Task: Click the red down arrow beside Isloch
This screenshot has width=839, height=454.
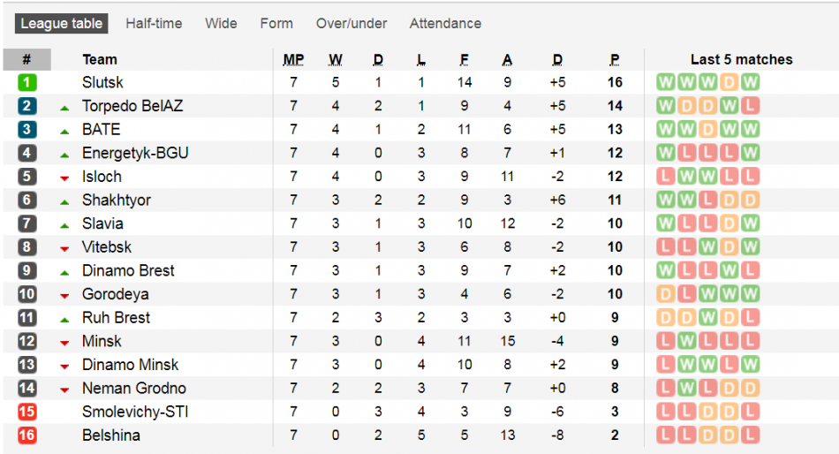Action: (64, 178)
